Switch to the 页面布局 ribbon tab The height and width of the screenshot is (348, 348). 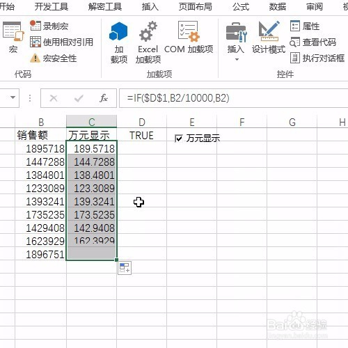[196, 6]
